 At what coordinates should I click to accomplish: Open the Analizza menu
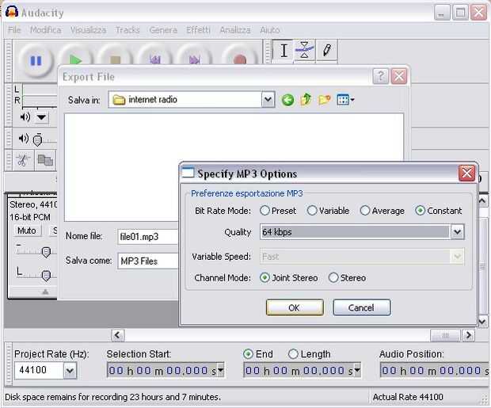[235, 30]
